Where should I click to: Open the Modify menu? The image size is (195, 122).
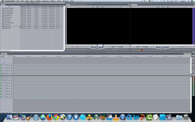(x=38, y=1)
